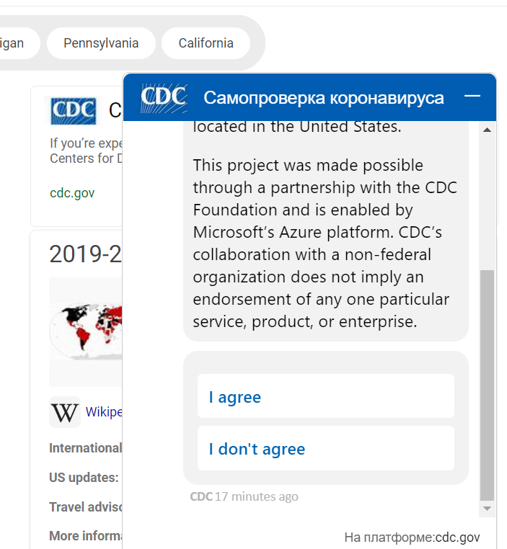Click the CDC logo in chat header
Screen dimensions: 507x549
coord(164,97)
